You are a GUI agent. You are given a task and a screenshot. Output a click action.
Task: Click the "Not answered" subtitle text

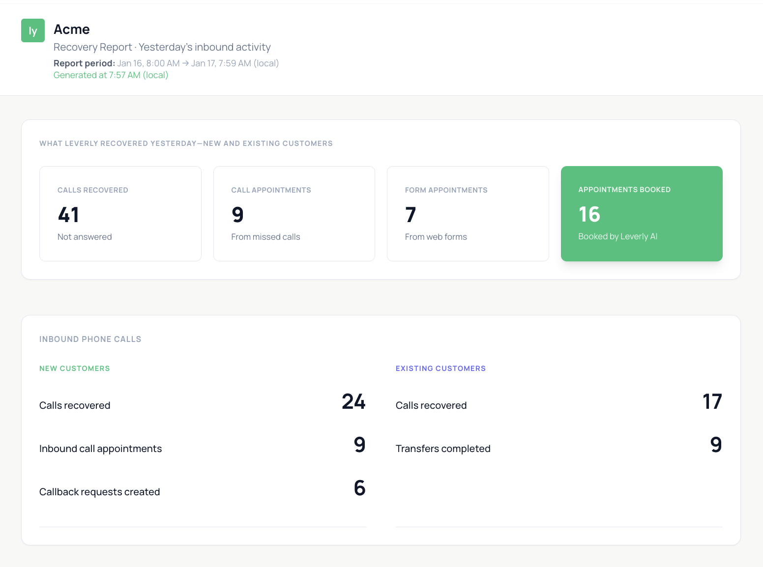[x=85, y=236]
